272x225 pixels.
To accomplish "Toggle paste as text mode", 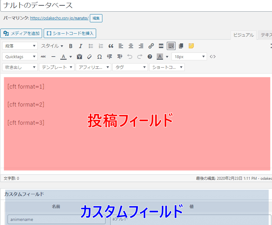I will (x=79, y=57).
